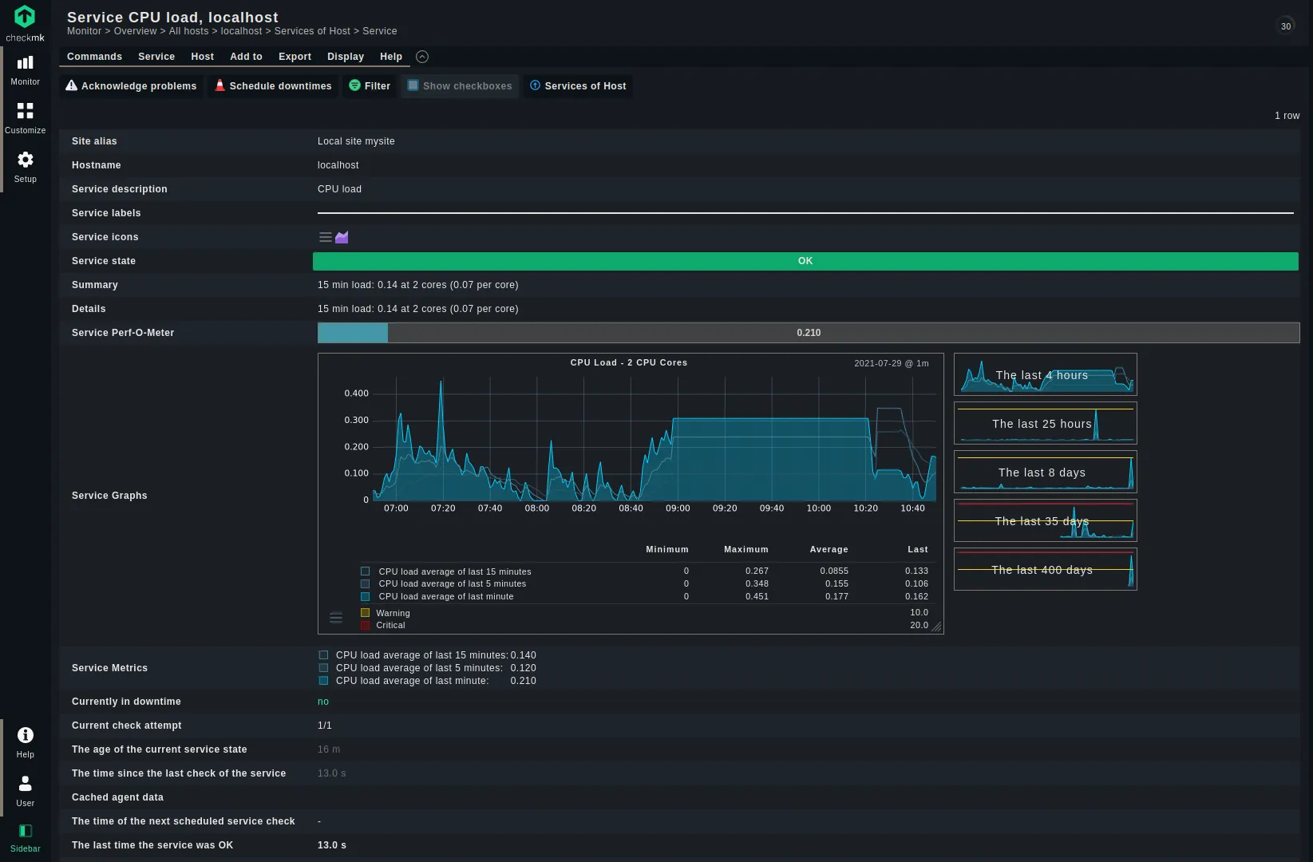This screenshot has height=862, width=1313.
Task: Follow the Overview breadcrumb link
Action: (135, 31)
